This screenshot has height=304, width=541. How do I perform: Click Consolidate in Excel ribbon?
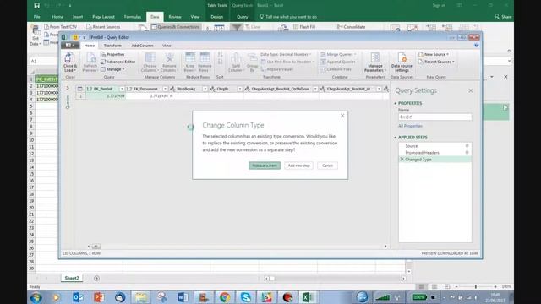click(352, 26)
